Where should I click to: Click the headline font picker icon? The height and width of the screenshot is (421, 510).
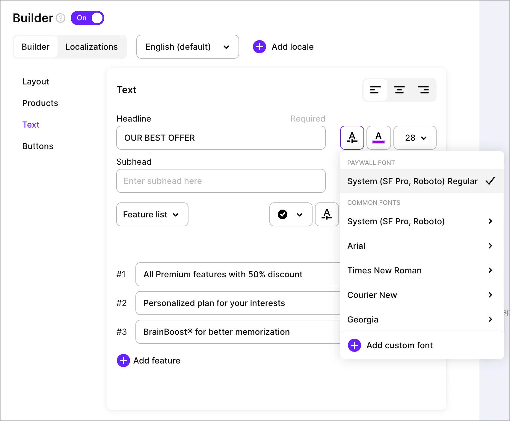pyautogui.click(x=352, y=138)
